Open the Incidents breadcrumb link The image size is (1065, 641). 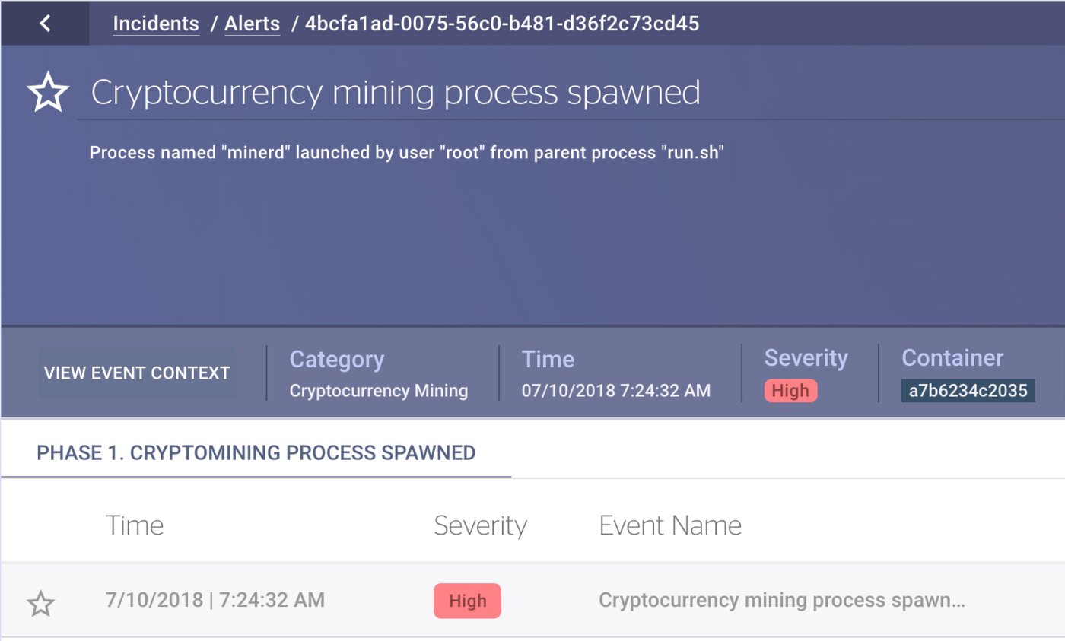click(x=156, y=24)
